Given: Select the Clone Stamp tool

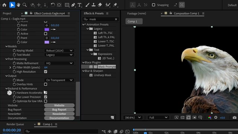Looking at the screenshot, I should tap(93, 5).
